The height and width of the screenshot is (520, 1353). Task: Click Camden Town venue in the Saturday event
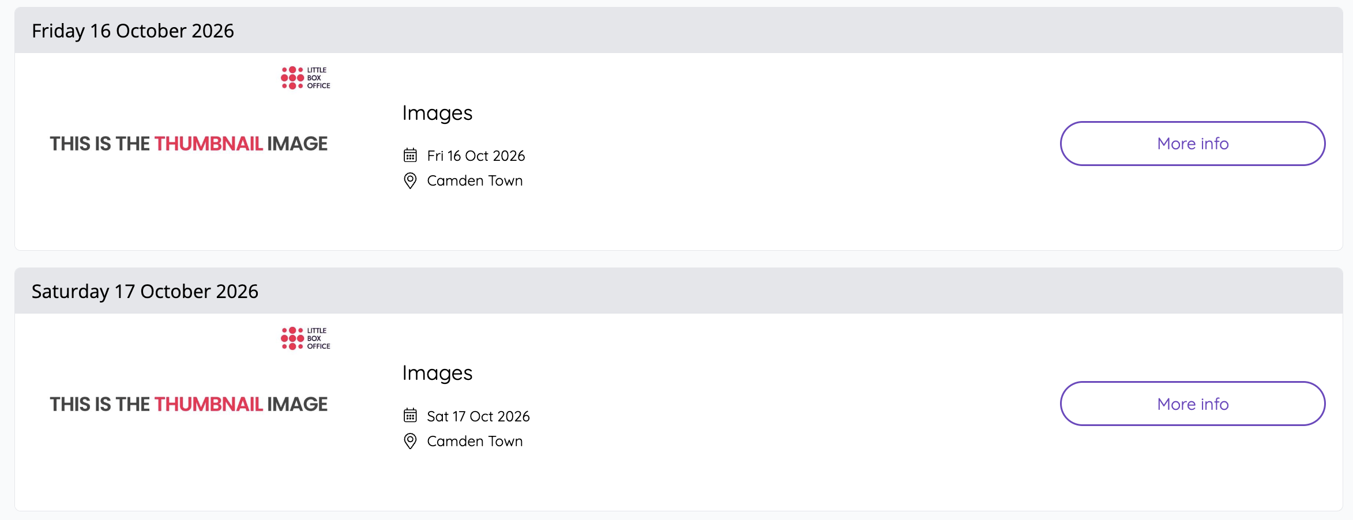475,441
